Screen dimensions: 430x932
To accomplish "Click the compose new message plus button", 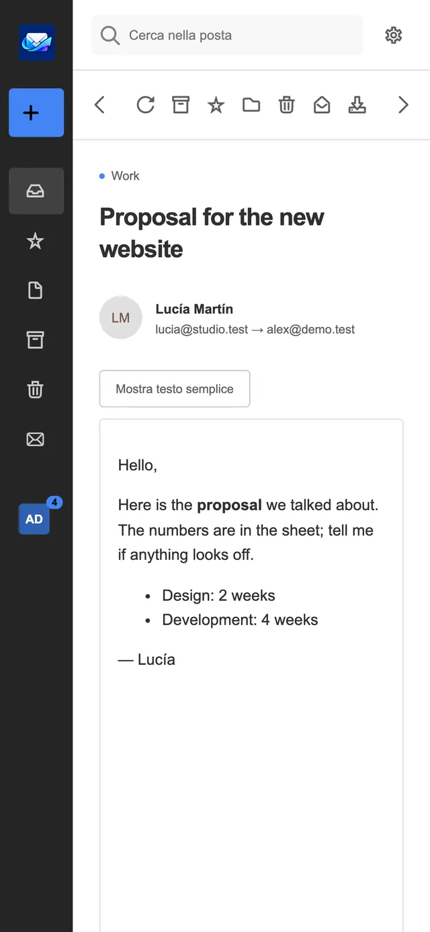I will point(36,112).
